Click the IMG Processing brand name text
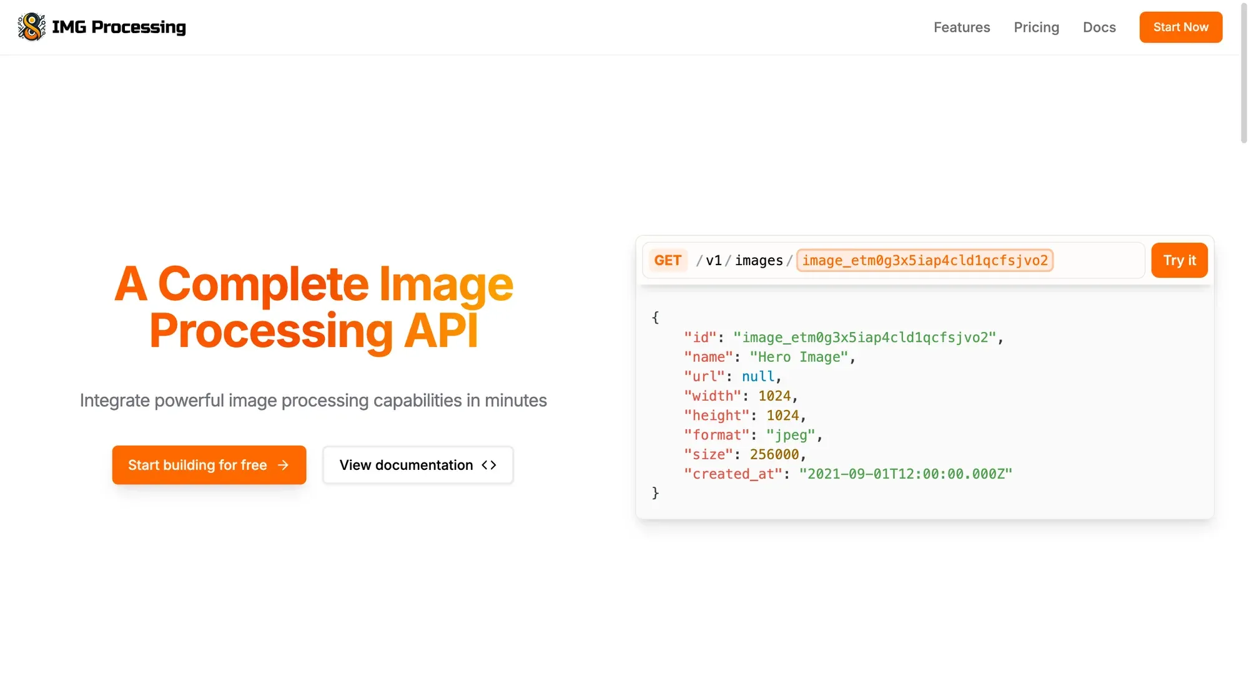The width and height of the screenshot is (1249, 697). [119, 27]
